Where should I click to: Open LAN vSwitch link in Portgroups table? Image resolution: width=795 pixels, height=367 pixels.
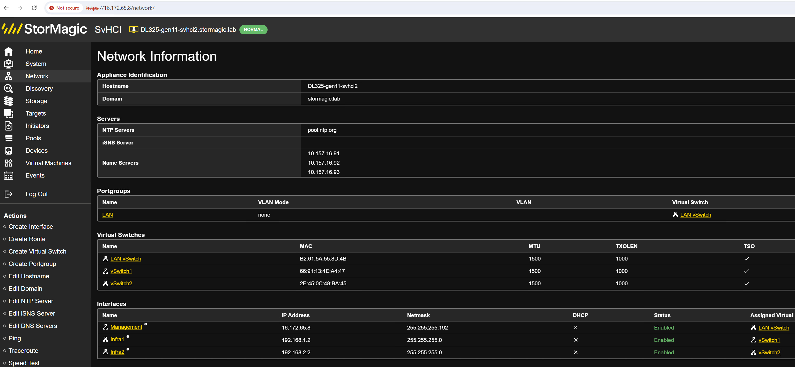click(x=695, y=215)
